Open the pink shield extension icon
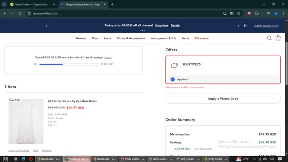This screenshot has width=288, height=162. pos(249,13)
